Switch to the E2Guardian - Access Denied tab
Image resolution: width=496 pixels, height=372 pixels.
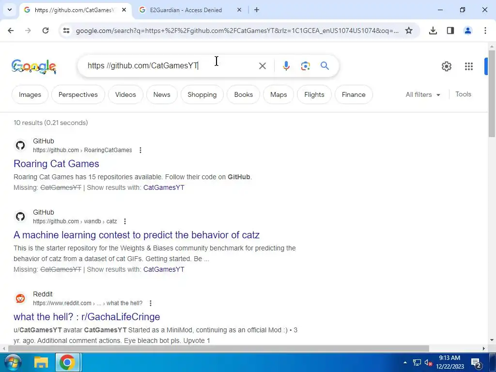tap(186, 10)
